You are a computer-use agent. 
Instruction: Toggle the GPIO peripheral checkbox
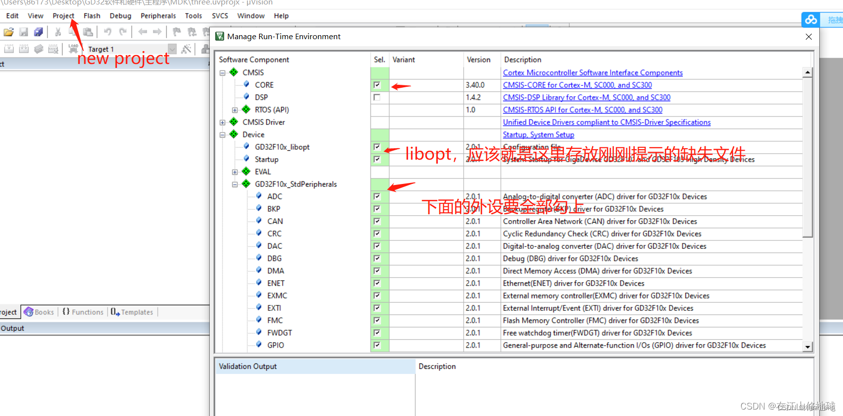coord(377,345)
